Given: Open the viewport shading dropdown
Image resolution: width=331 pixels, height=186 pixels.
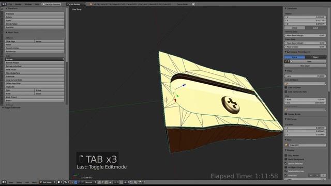Looking at the screenshot, I should [x=60, y=182].
